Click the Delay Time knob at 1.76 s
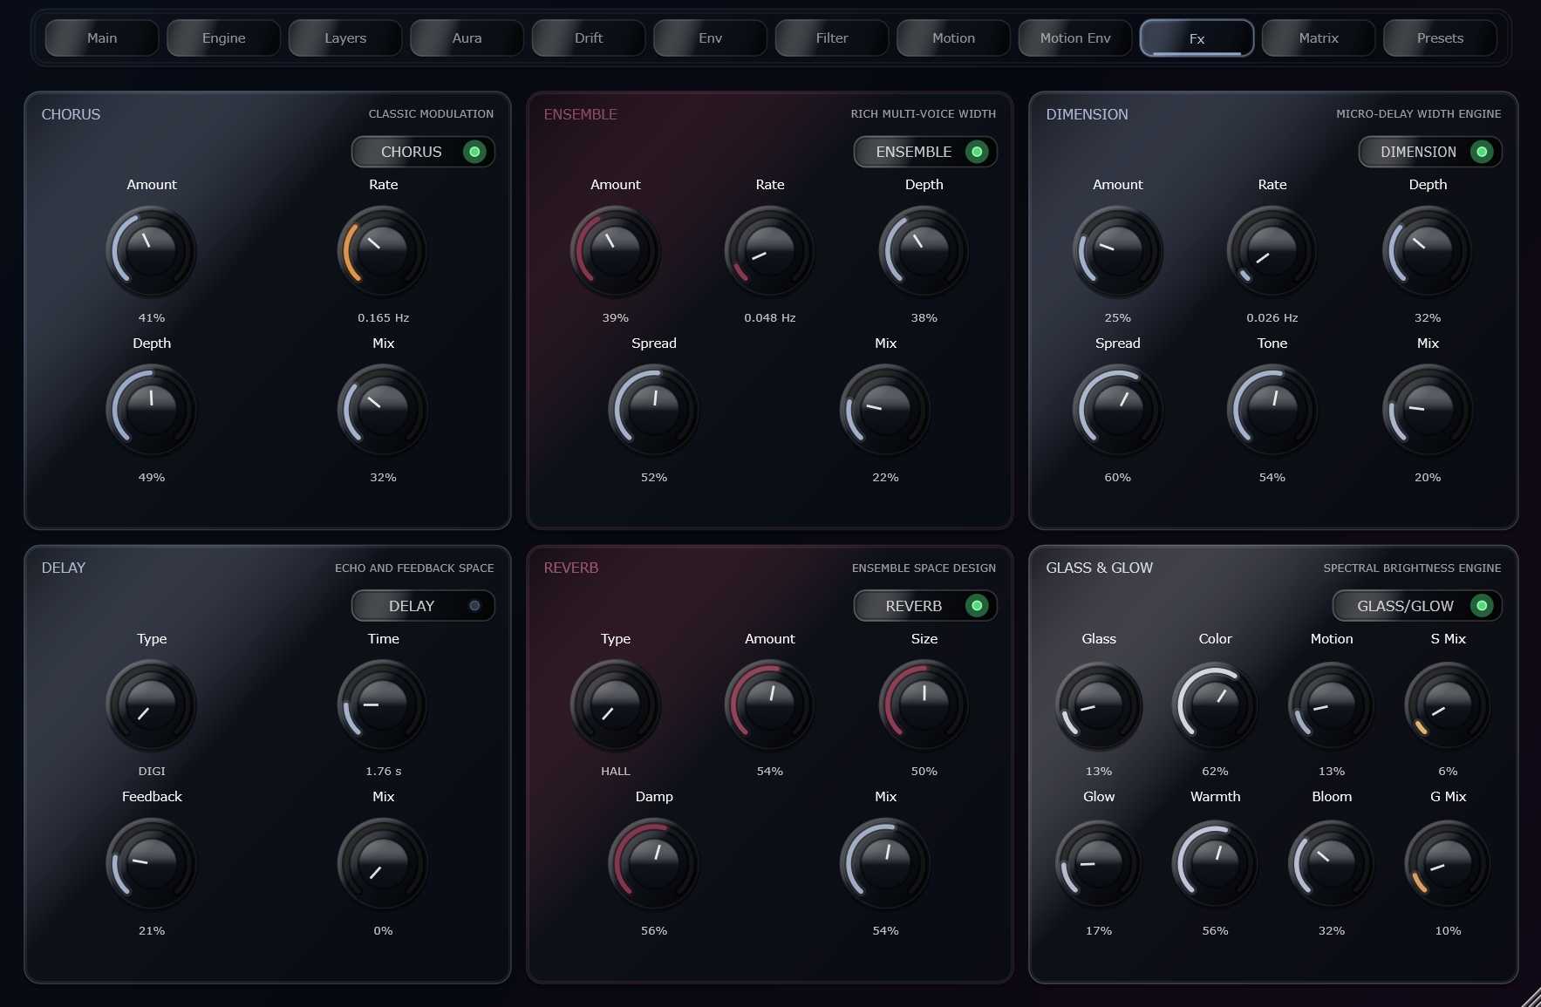 (x=383, y=705)
